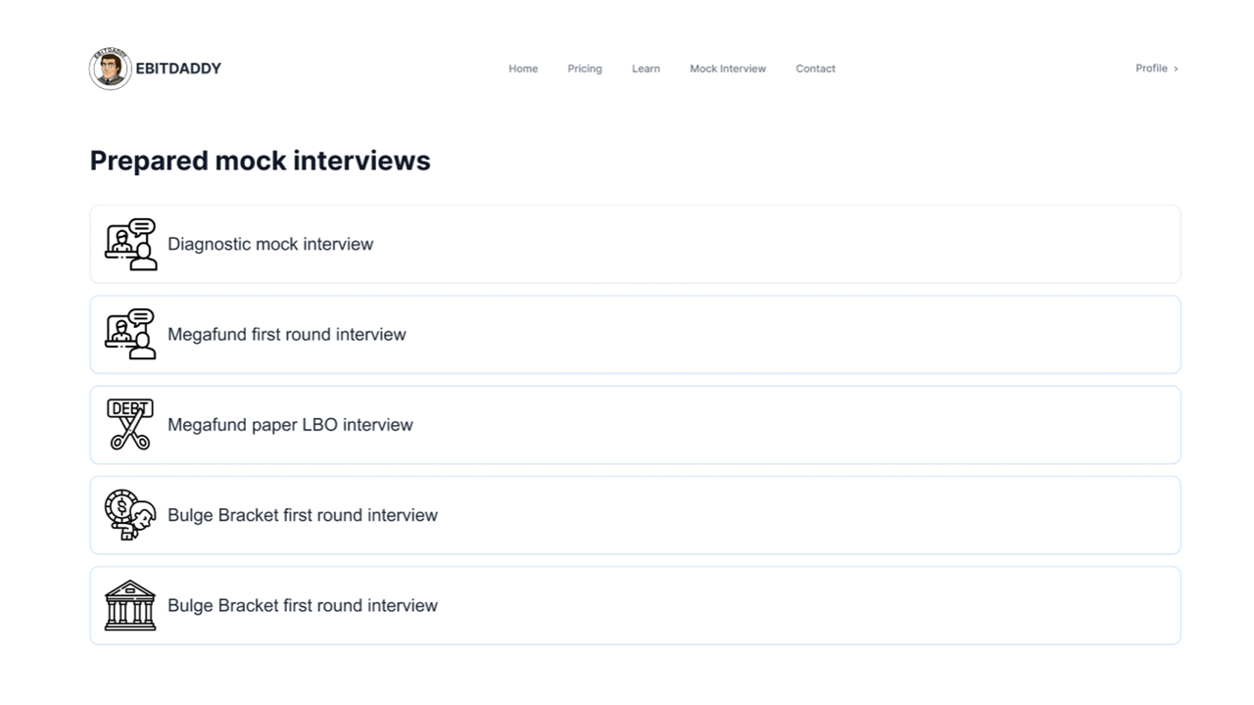
Task: Click the bank building icon
Action: 130,605
